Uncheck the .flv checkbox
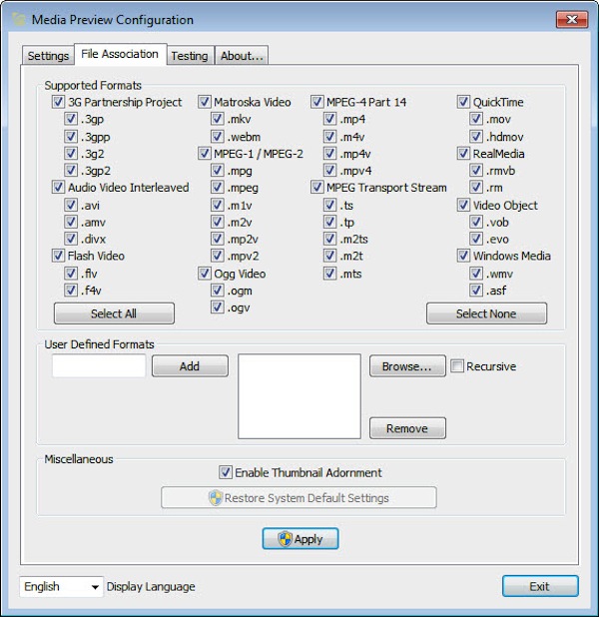599x617 pixels. click(x=71, y=274)
